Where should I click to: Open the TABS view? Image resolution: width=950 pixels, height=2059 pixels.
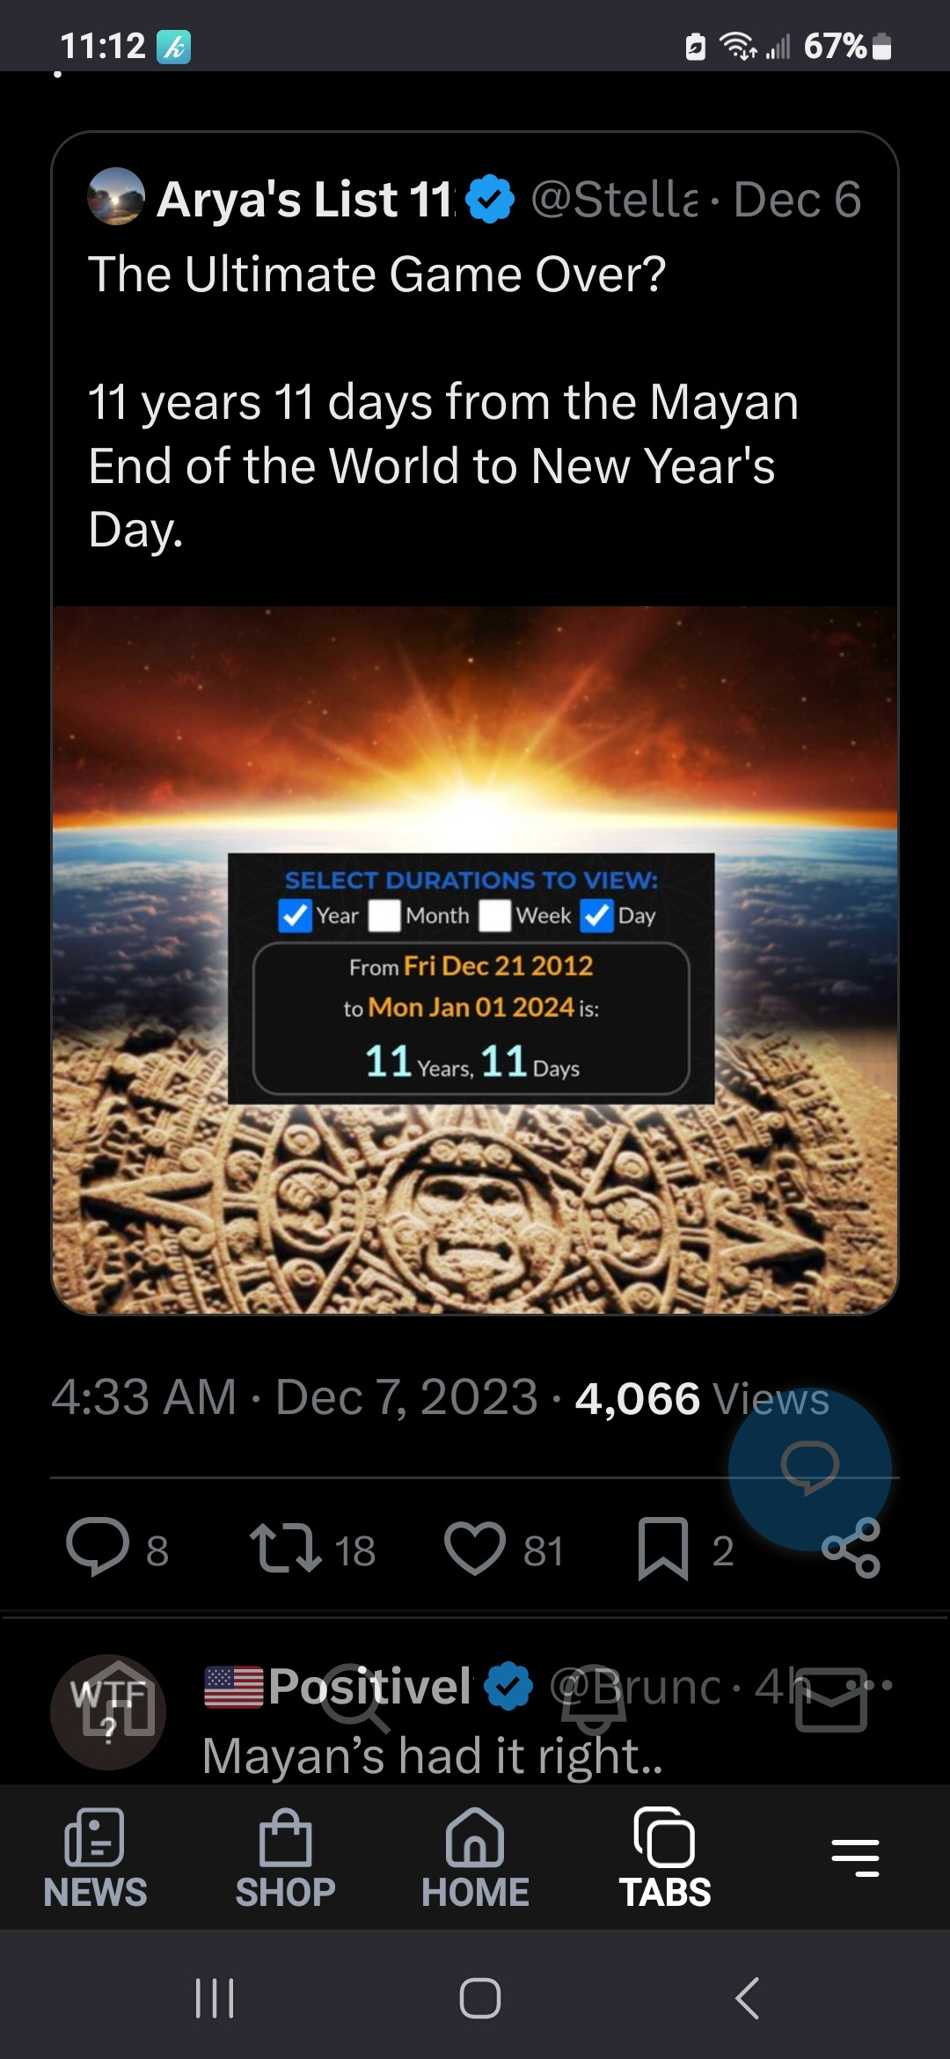coord(665,1857)
